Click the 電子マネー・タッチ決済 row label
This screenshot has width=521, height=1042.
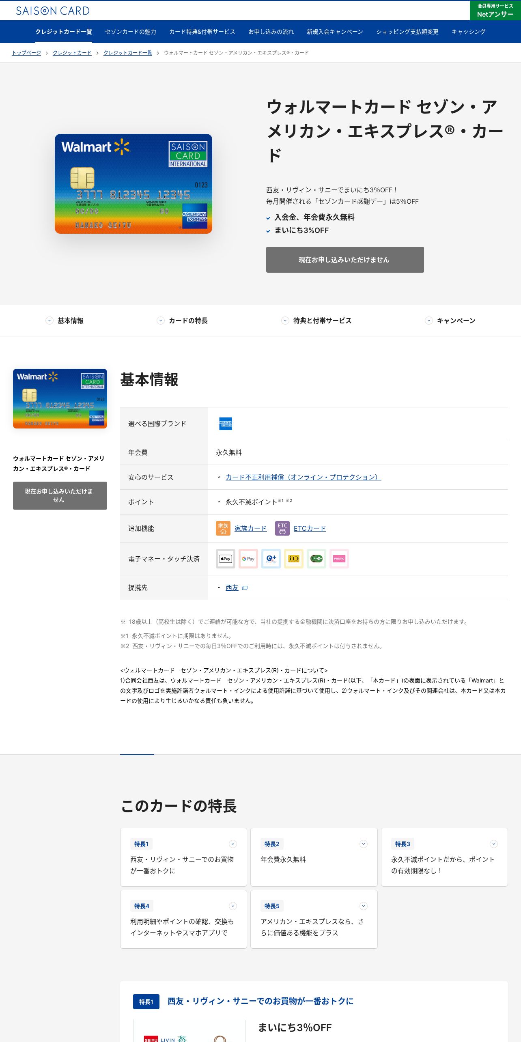tap(164, 559)
